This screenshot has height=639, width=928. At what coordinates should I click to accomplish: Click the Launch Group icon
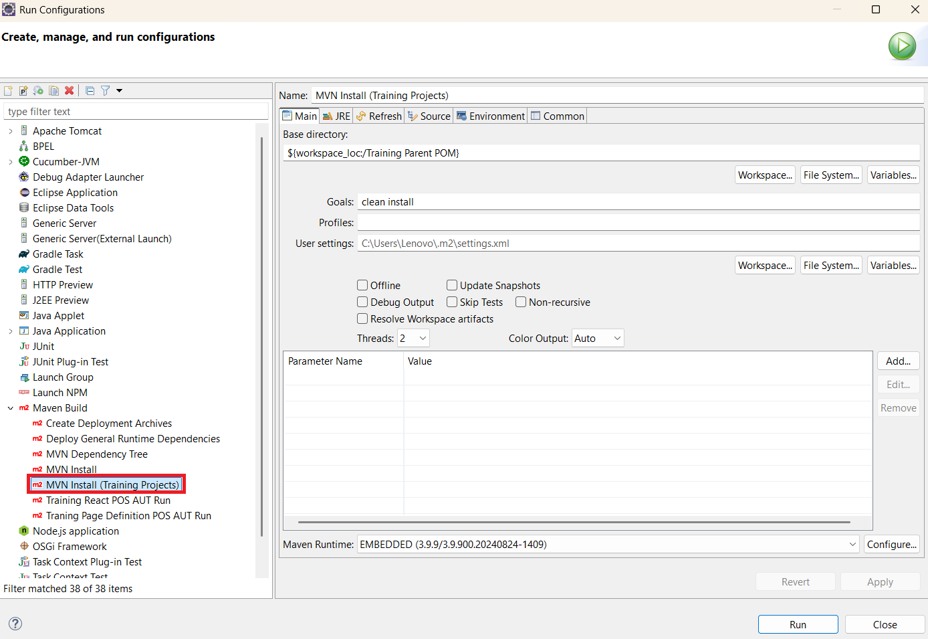(x=24, y=377)
